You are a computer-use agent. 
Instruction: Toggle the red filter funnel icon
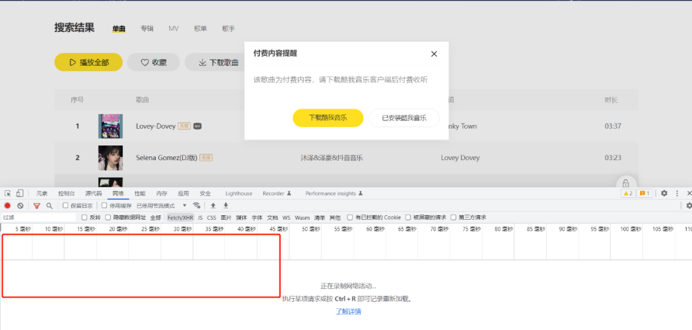point(37,206)
